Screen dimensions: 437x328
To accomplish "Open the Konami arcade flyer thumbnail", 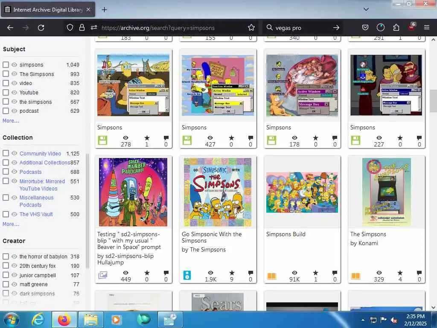I will pyautogui.click(x=386, y=192).
